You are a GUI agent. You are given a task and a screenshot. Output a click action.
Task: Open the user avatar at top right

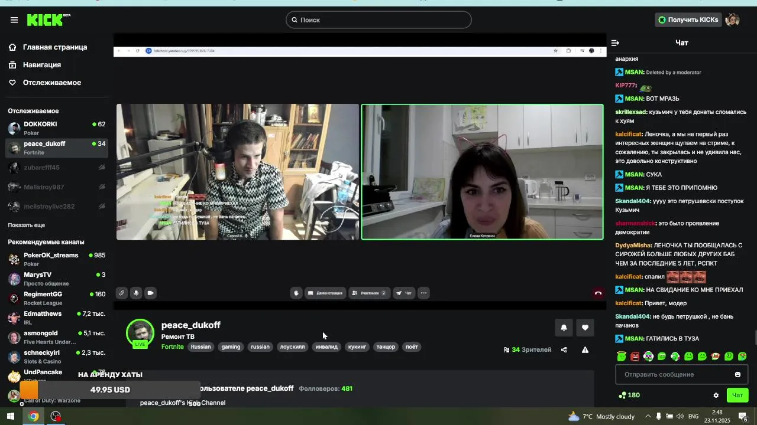[x=733, y=20]
